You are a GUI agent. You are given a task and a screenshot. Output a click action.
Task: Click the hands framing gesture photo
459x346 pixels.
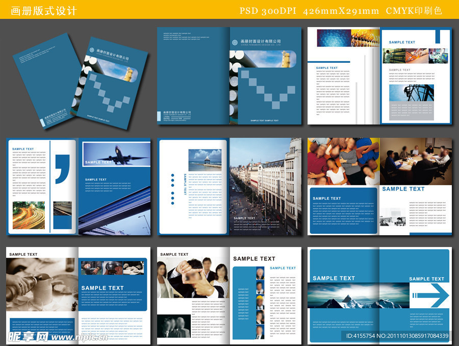pyautogui.click(x=193, y=278)
